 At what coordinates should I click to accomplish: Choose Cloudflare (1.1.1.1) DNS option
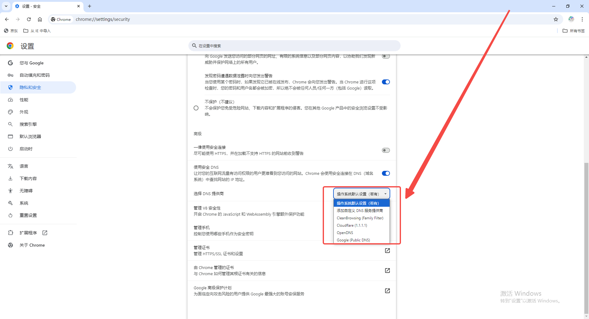click(362, 225)
